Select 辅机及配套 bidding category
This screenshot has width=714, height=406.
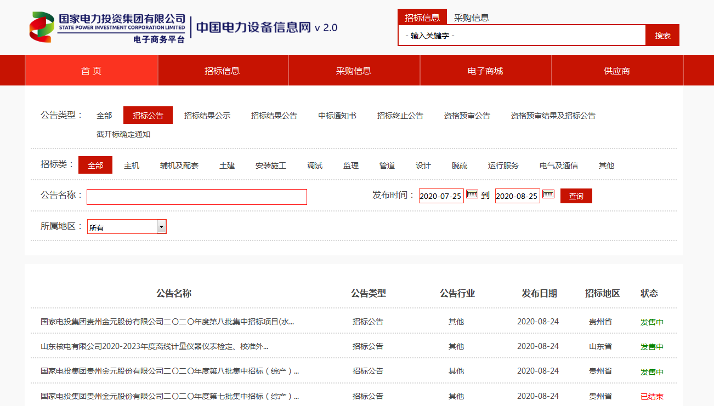pos(179,165)
